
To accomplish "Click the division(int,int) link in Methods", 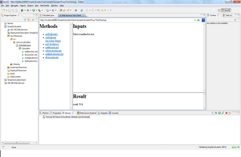I will (x=52, y=57).
